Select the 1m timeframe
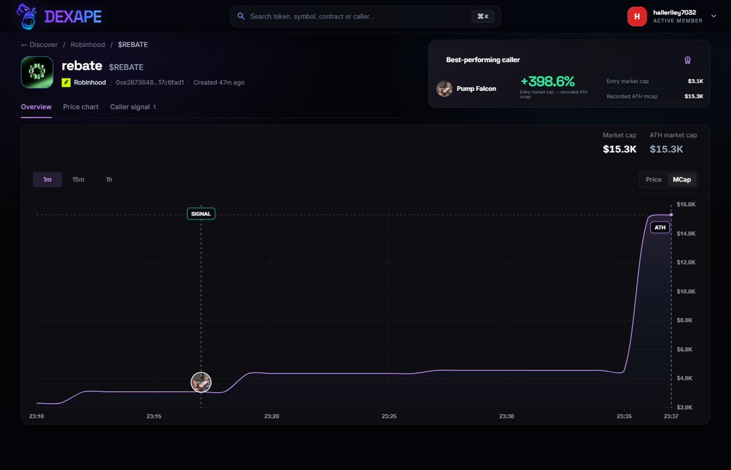This screenshot has height=470, width=731. pos(48,179)
